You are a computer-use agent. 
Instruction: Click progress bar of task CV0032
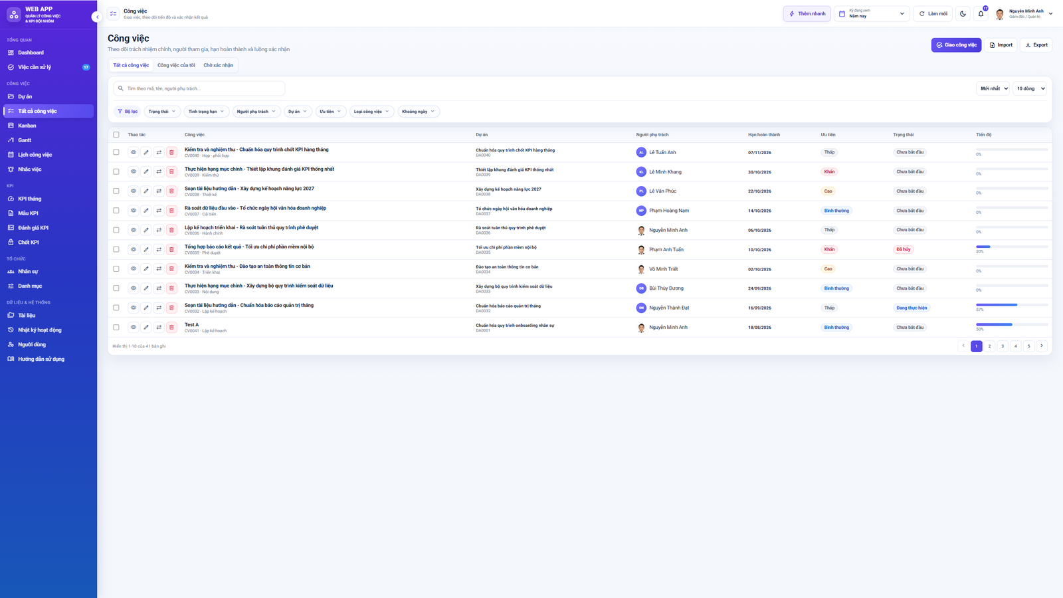tap(1012, 305)
